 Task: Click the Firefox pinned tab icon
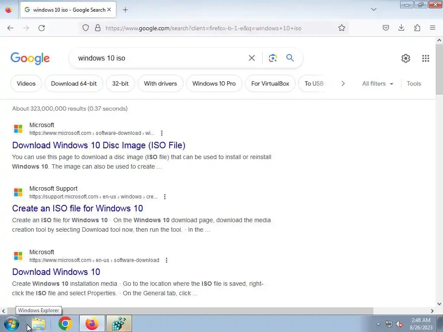coord(9,10)
